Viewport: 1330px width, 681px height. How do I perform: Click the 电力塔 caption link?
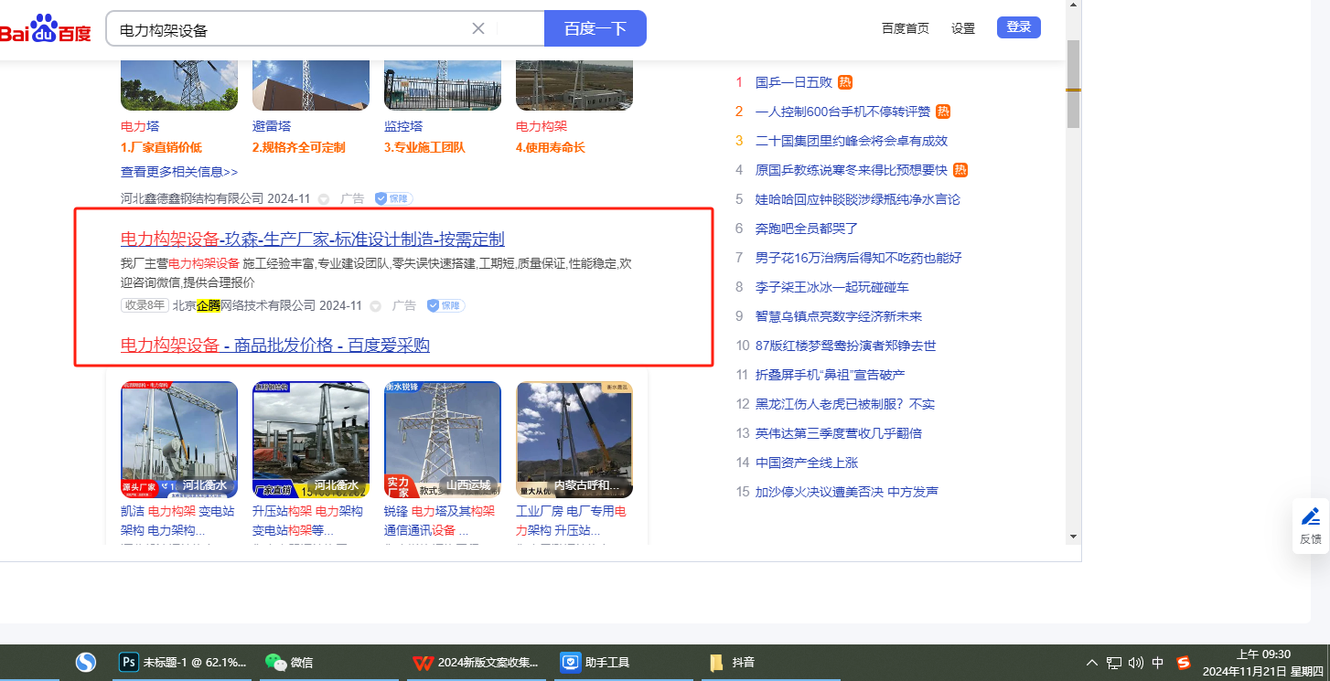pos(140,126)
